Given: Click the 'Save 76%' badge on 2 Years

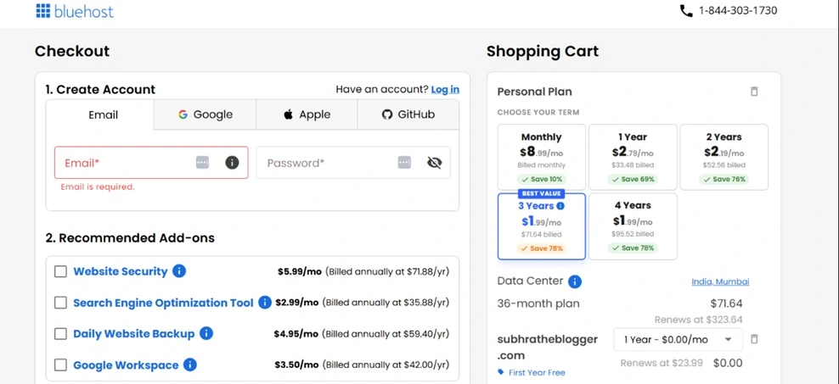Looking at the screenshot, I should pyautogui.click(x=724, y=179).
